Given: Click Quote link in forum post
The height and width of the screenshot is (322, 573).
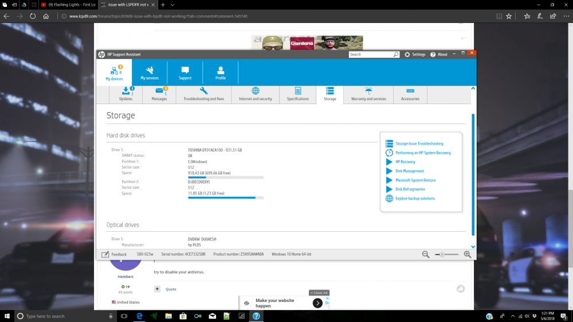Looking at the screenshot, I should (171, 289).
